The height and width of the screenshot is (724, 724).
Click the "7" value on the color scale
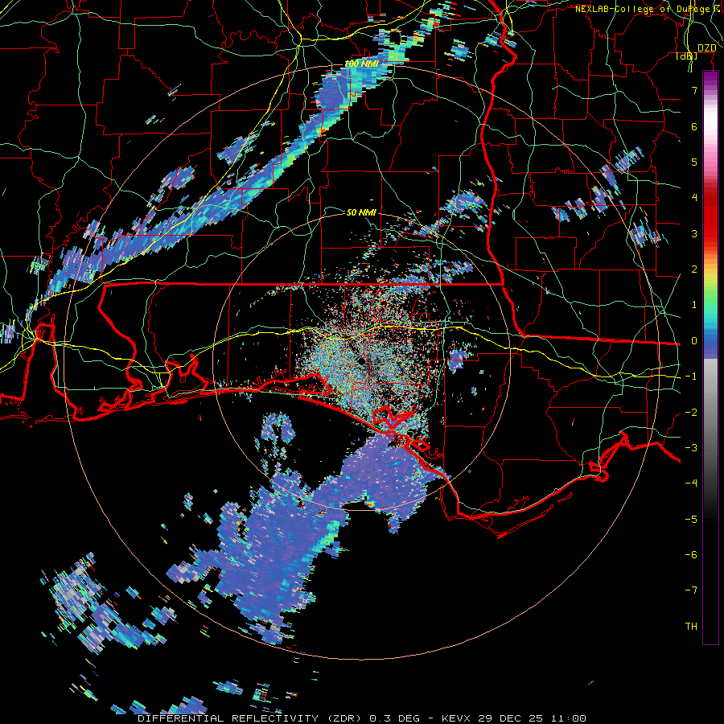[x=694, y=90]
